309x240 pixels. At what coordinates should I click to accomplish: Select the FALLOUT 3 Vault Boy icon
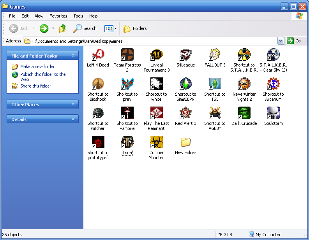click(215, 55)
